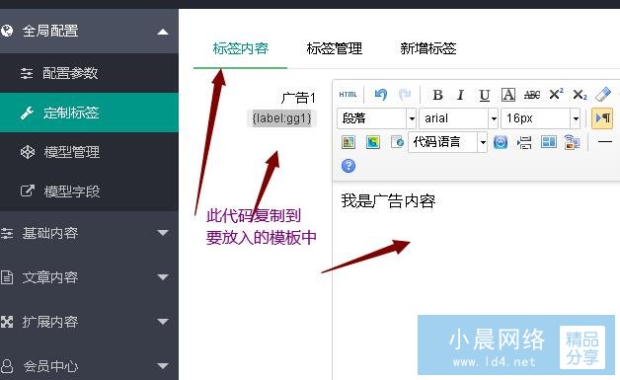This screenshot has height=380, width=620.
Task: Switch editor to HTML source mode
Action: [348, 95]
